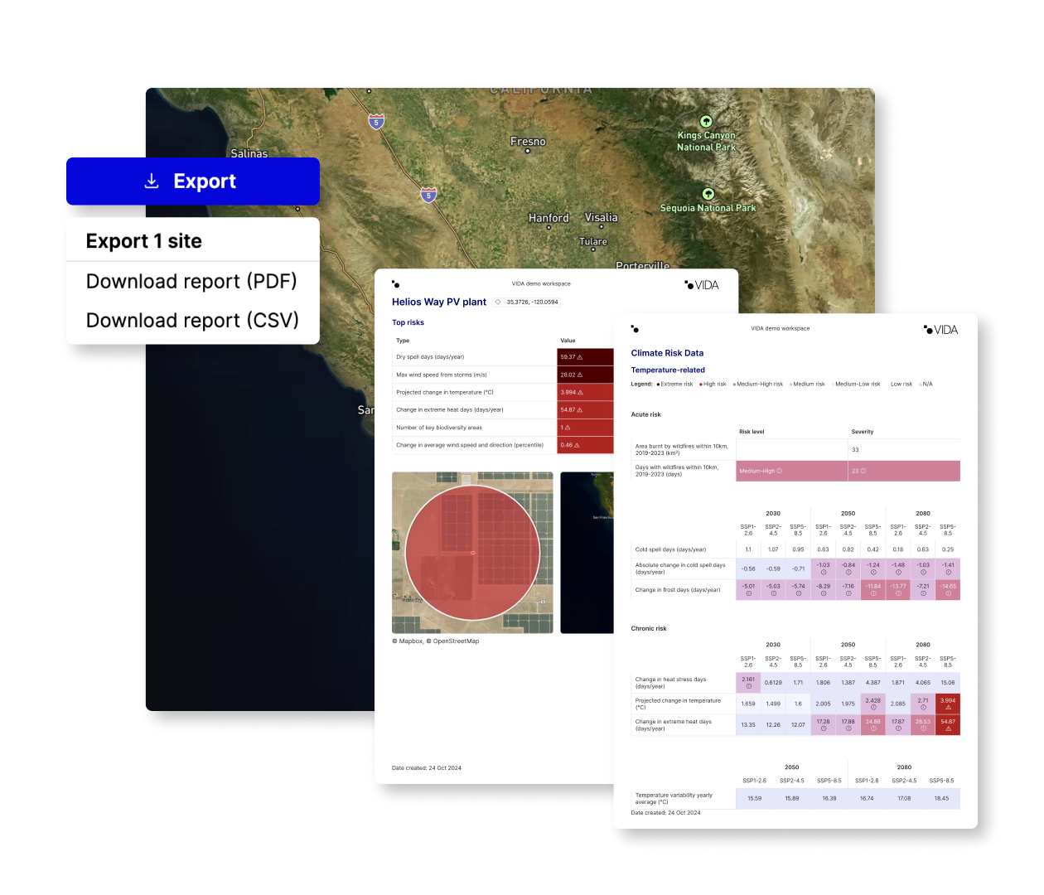The height and width of the screenshot is (895, 1044).
Task: Click the OpenStreetMap attribution link
Action: (x=456, y=641)
